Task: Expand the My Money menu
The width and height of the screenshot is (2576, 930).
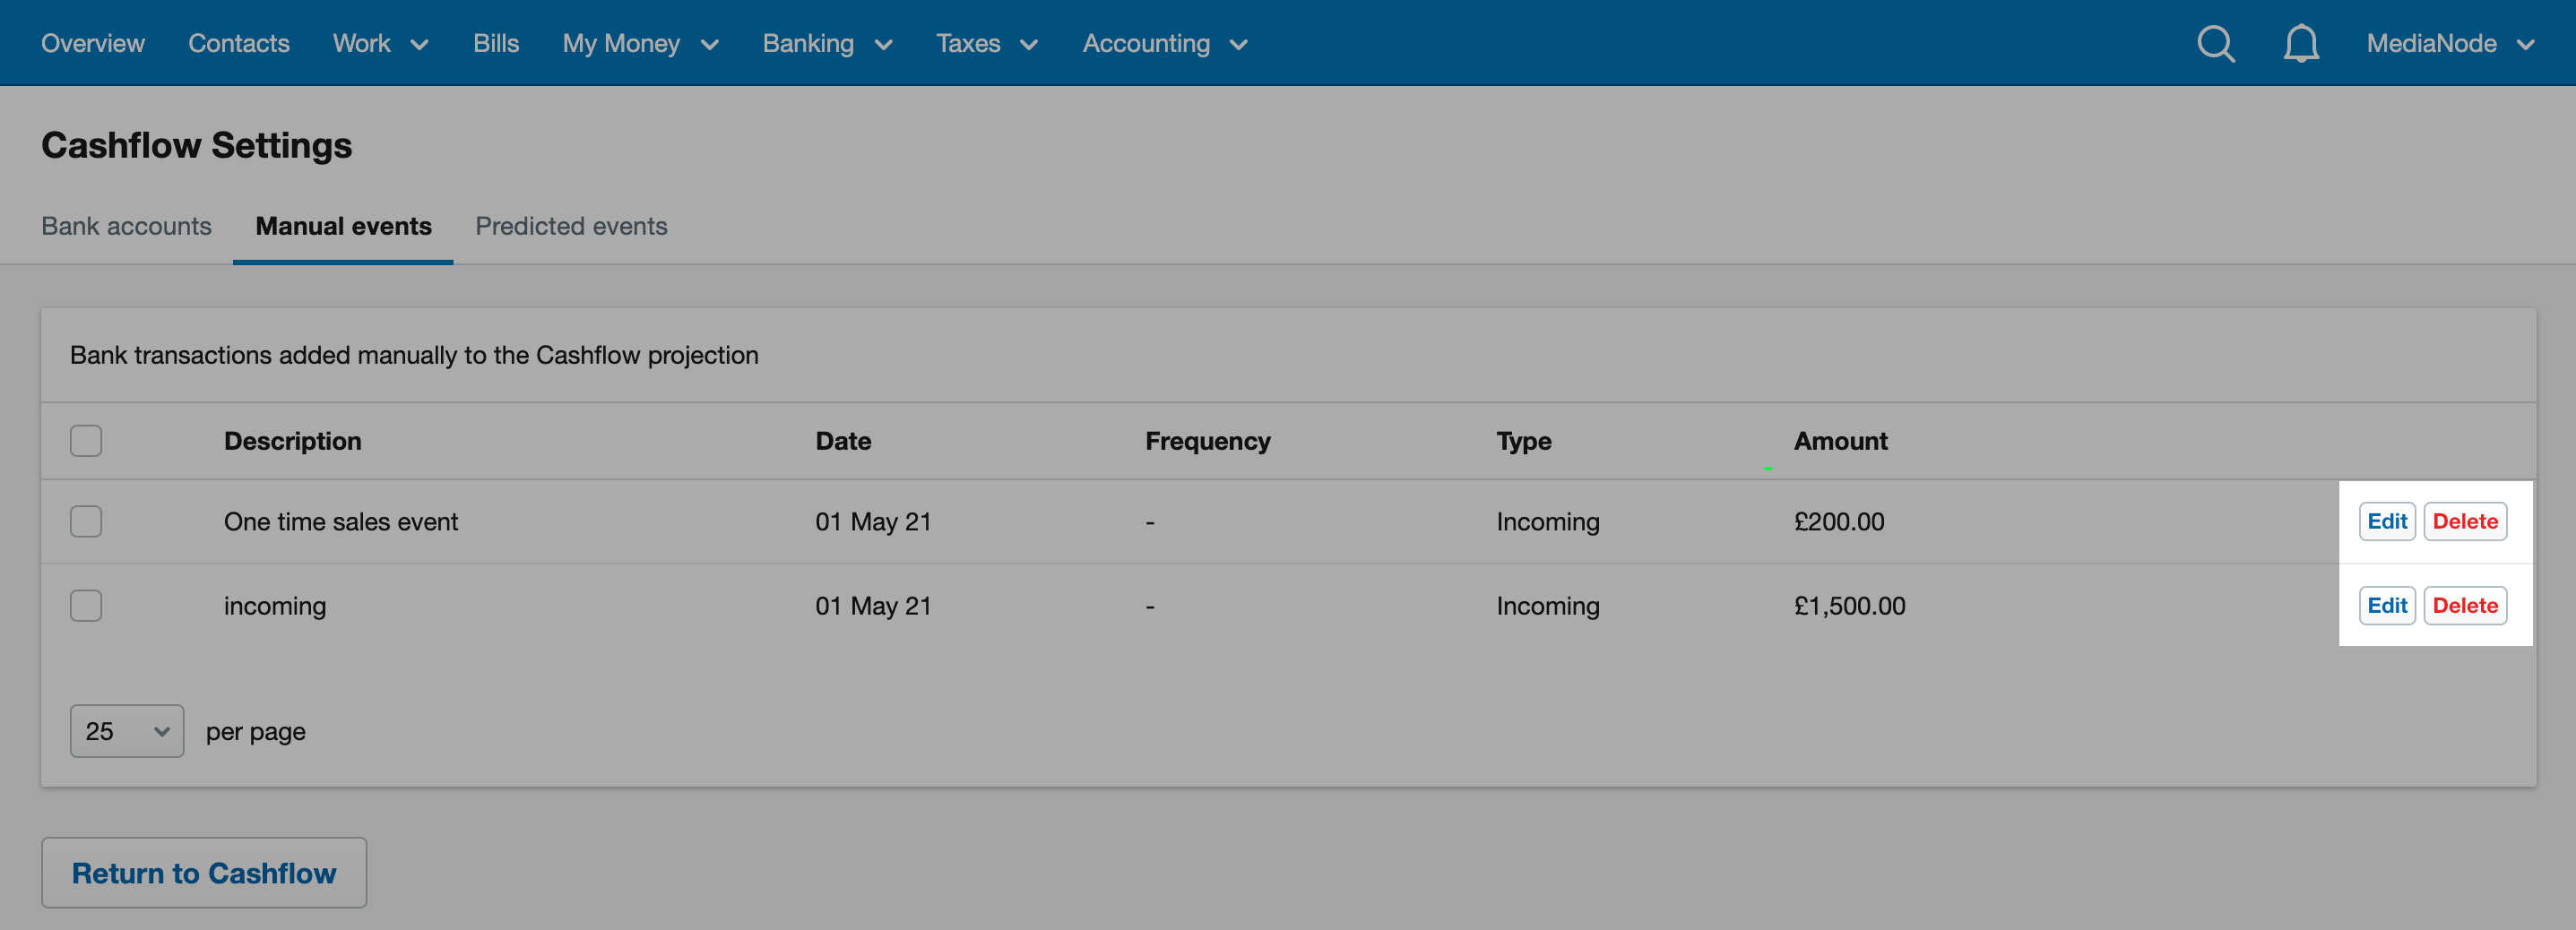Action: coord(640,43)
